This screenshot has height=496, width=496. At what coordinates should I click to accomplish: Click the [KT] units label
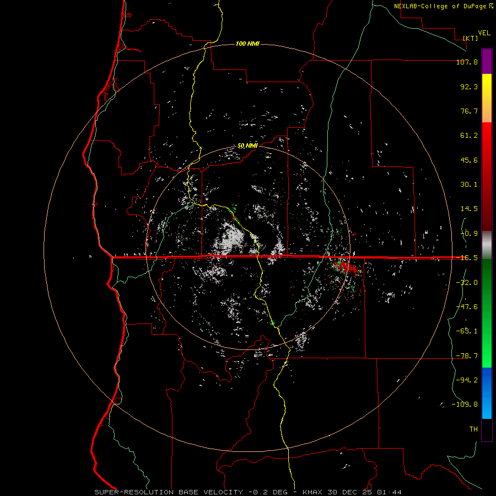471,38
